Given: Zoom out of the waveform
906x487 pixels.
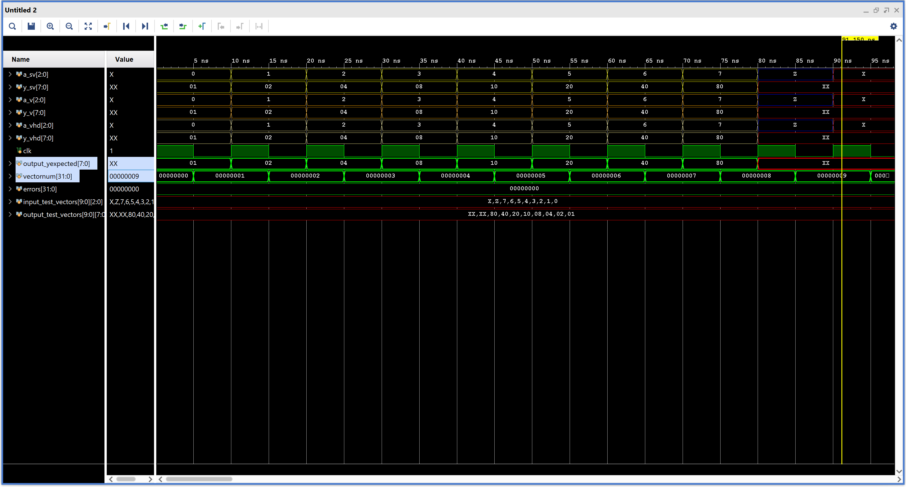Looking at the screenshot, I should point(69,26).
